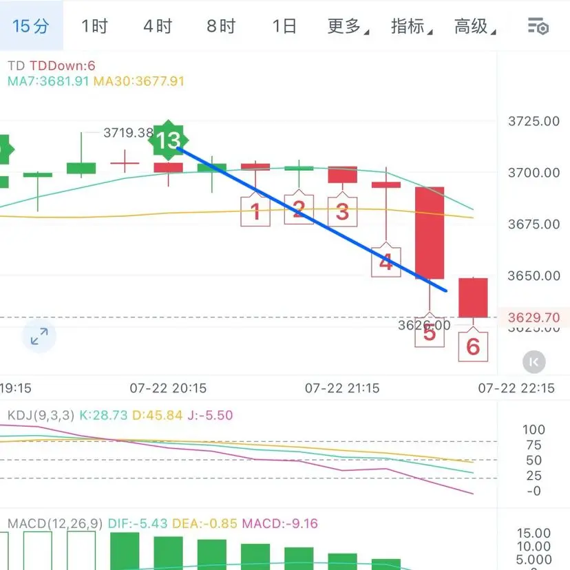The image size is (570, 570).
Task: Tap the DEA:-0.85 value
Action: [x=204, y=523]
